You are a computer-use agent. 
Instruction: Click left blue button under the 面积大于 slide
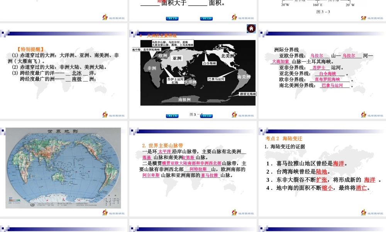[x=172, y=19]
